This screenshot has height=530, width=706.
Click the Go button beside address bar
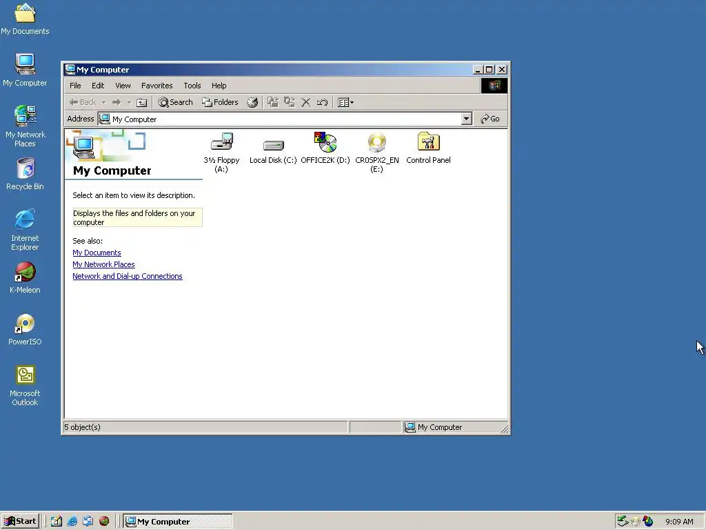pos(490,119)
